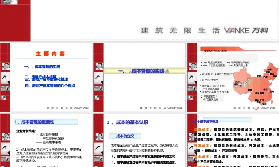Viewport: 279px width, 167px height.
Task: Click line A、成本是生产过程中所有发生的各种耗费之和
Action: (144, 156)
